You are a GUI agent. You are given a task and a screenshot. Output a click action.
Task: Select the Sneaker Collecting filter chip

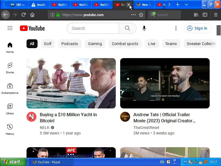(200, 44)
